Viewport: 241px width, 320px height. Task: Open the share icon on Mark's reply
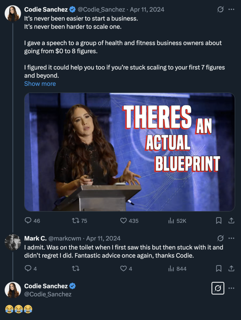coord(231,268)
